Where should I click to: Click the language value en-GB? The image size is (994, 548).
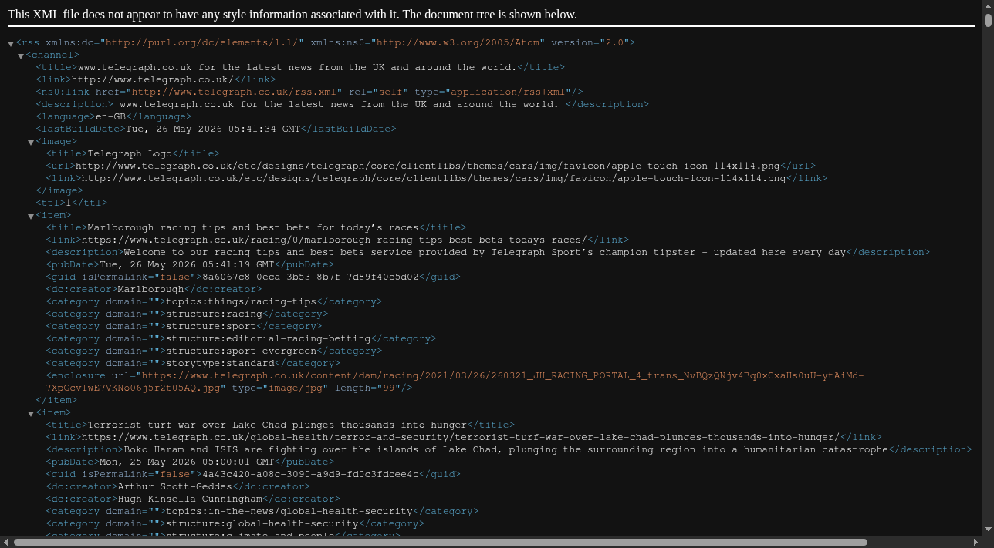110,116
